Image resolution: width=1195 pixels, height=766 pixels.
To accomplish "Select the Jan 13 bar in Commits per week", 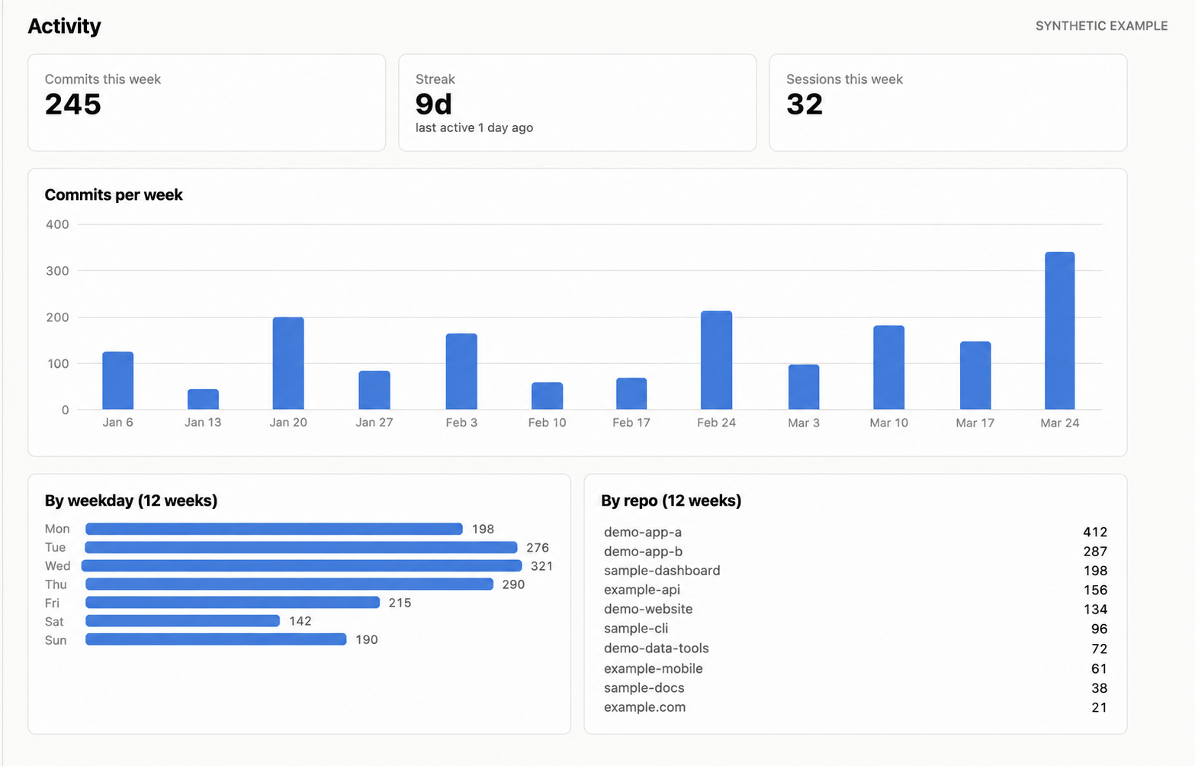I will pos(203,399).
